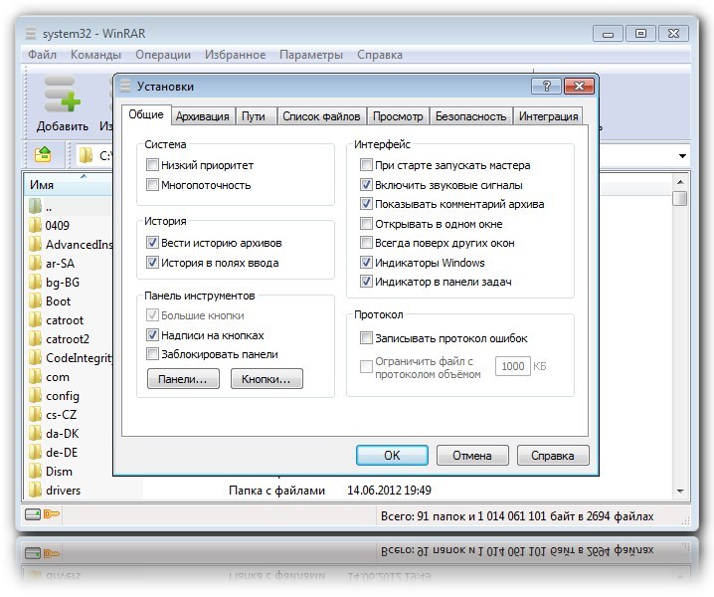Go to the Просмотр tab
The width and height of the screenshot is (714, 597).
tap(398, 116)
